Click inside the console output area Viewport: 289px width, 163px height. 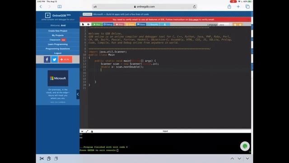[165, 144]
